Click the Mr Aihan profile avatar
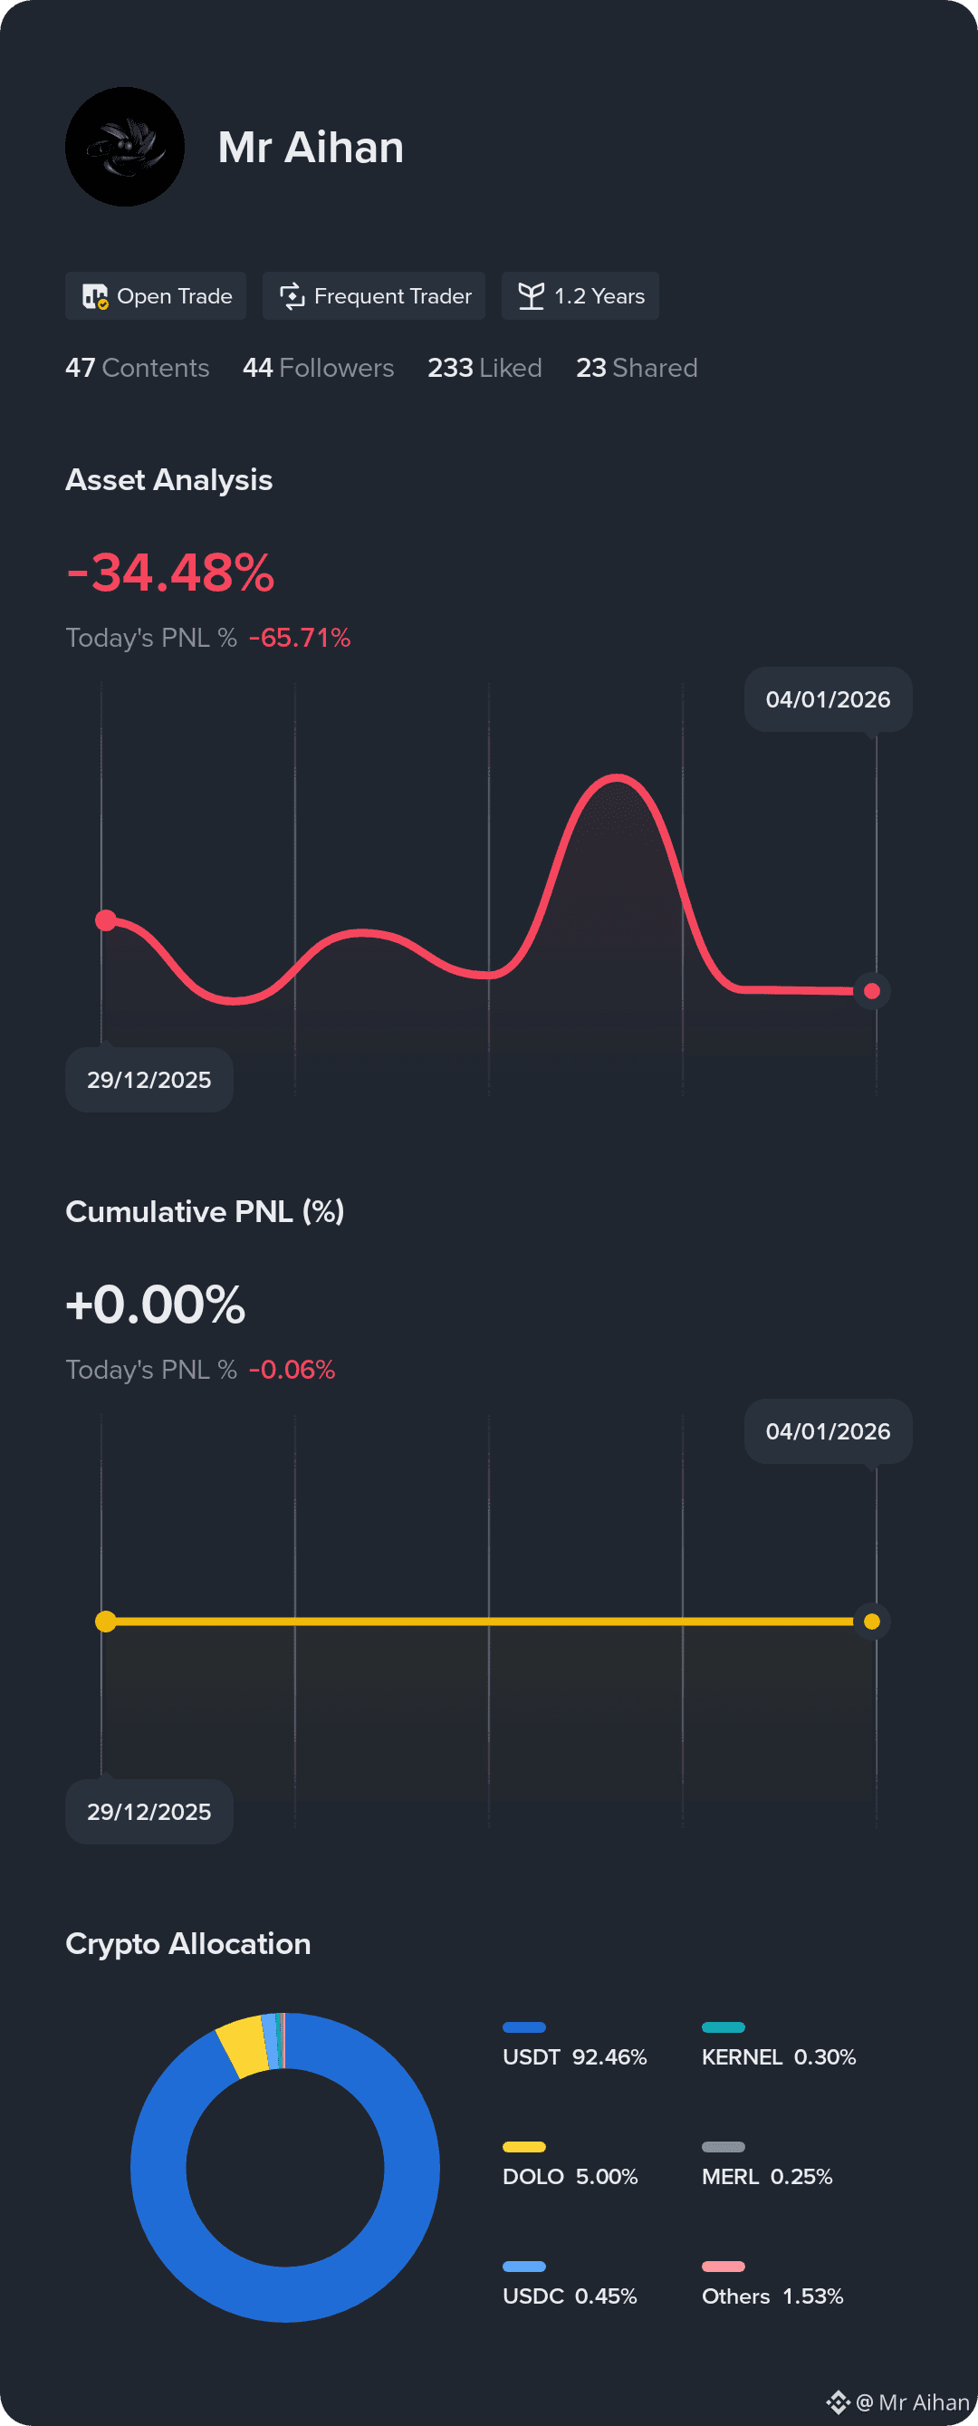Viewport: 978px width, 2426px height. 124,147
